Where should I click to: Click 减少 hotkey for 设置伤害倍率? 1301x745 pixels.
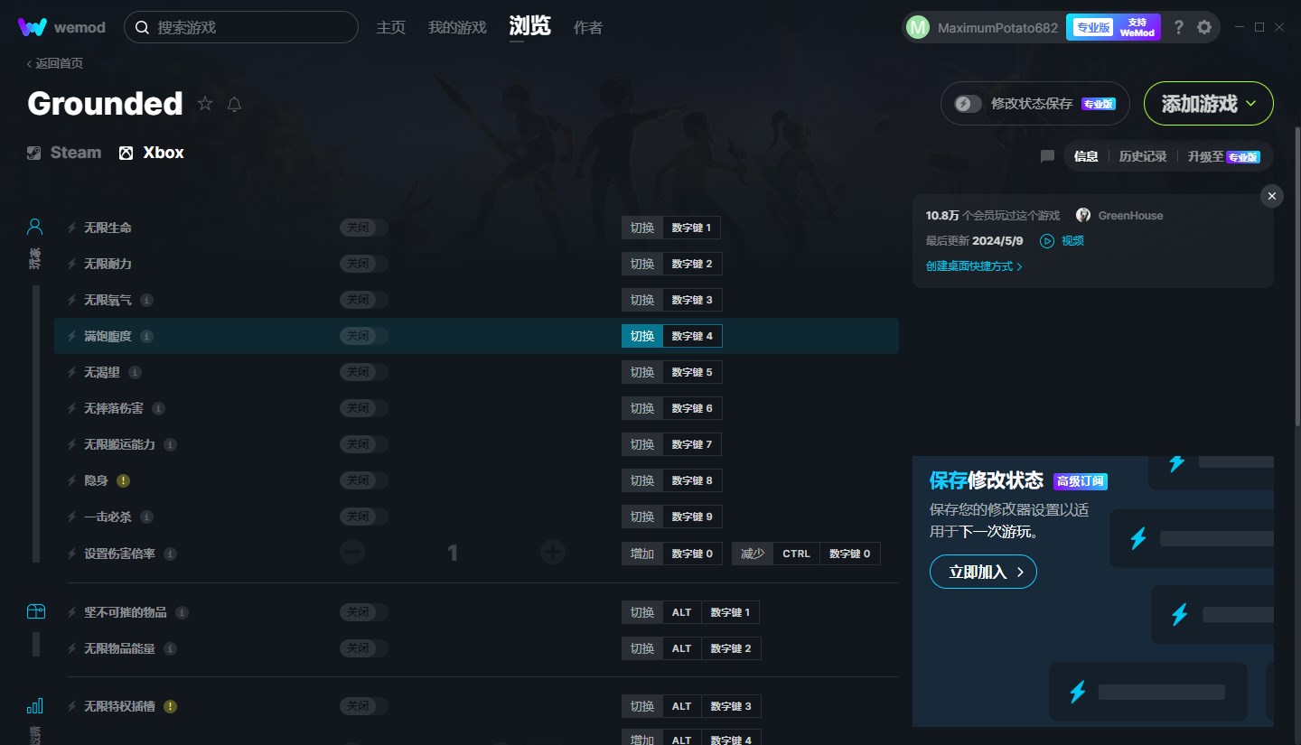point(753,554)
